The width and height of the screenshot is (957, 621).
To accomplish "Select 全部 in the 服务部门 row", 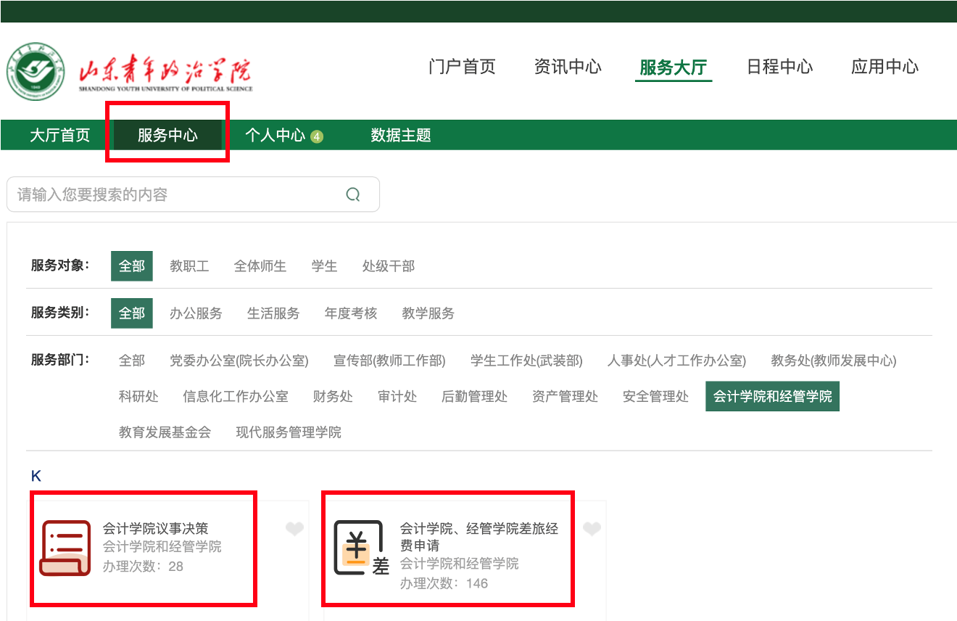I will [x=132, y=361].
